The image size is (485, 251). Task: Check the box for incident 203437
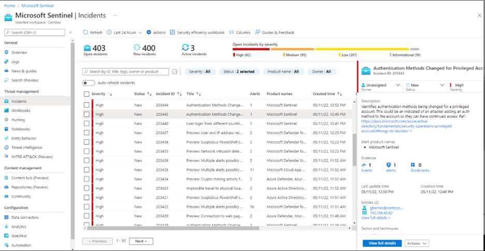(87, 133)
